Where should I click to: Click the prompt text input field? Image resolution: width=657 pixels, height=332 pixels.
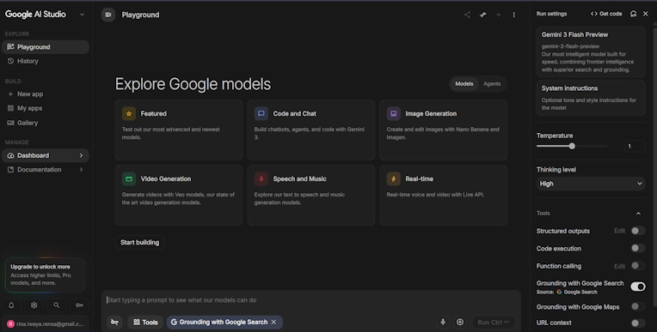pyautogui.click(x=311, y=300)
